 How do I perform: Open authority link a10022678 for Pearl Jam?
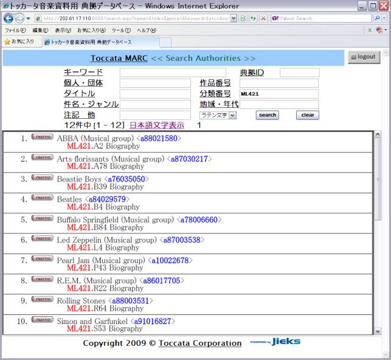point(170,260)
